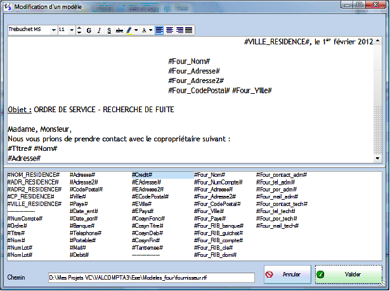Open the Trebuchet MS font dropdown

(52, 30)
